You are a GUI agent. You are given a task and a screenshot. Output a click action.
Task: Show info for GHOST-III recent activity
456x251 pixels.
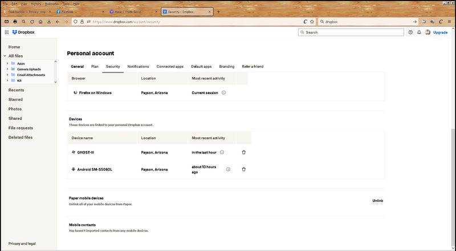(x=222, y=152)
